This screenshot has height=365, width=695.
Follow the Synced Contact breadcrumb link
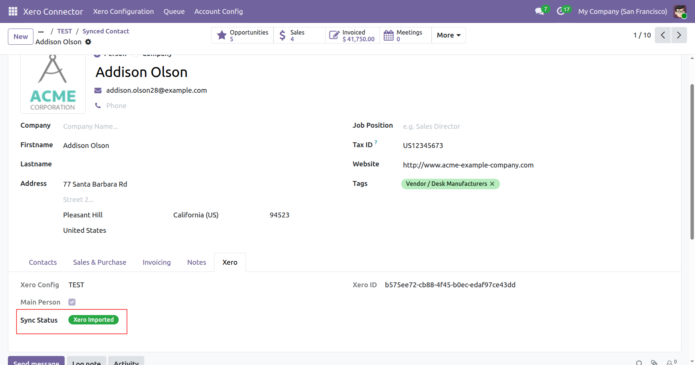point(106,31)
